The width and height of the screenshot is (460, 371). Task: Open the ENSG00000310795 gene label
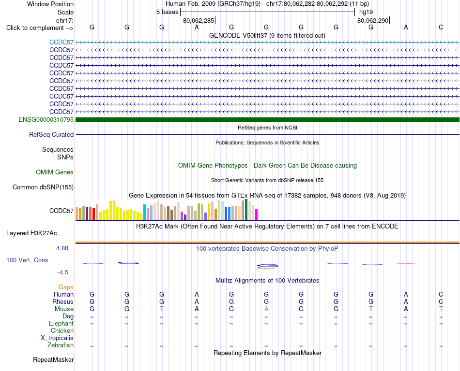pyautogui.click(x=46, y=119)
